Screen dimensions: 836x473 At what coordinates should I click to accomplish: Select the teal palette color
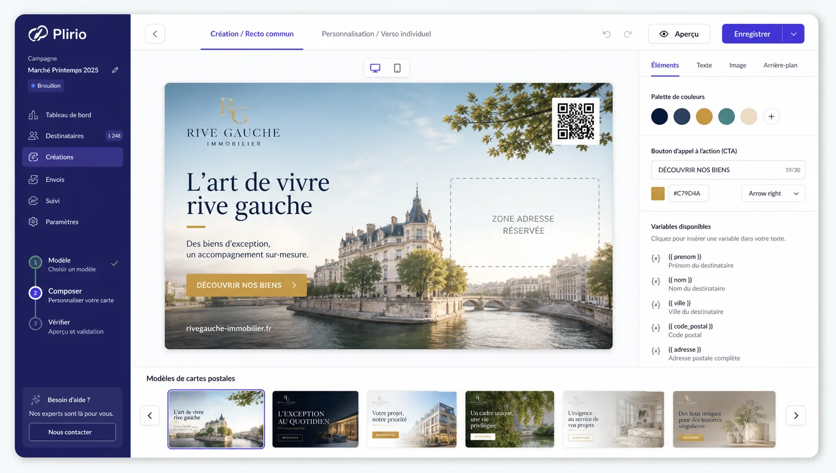[x=726, y=116]
